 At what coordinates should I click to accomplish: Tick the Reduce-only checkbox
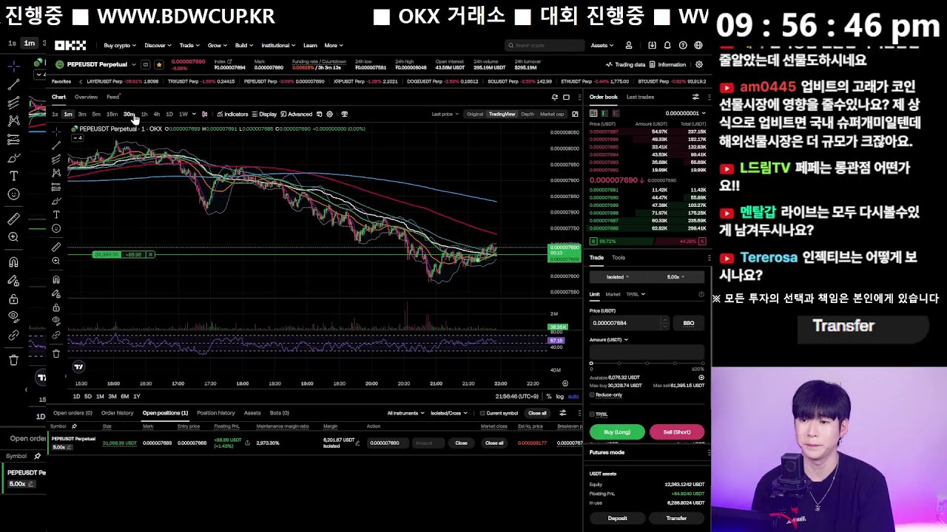592,395
